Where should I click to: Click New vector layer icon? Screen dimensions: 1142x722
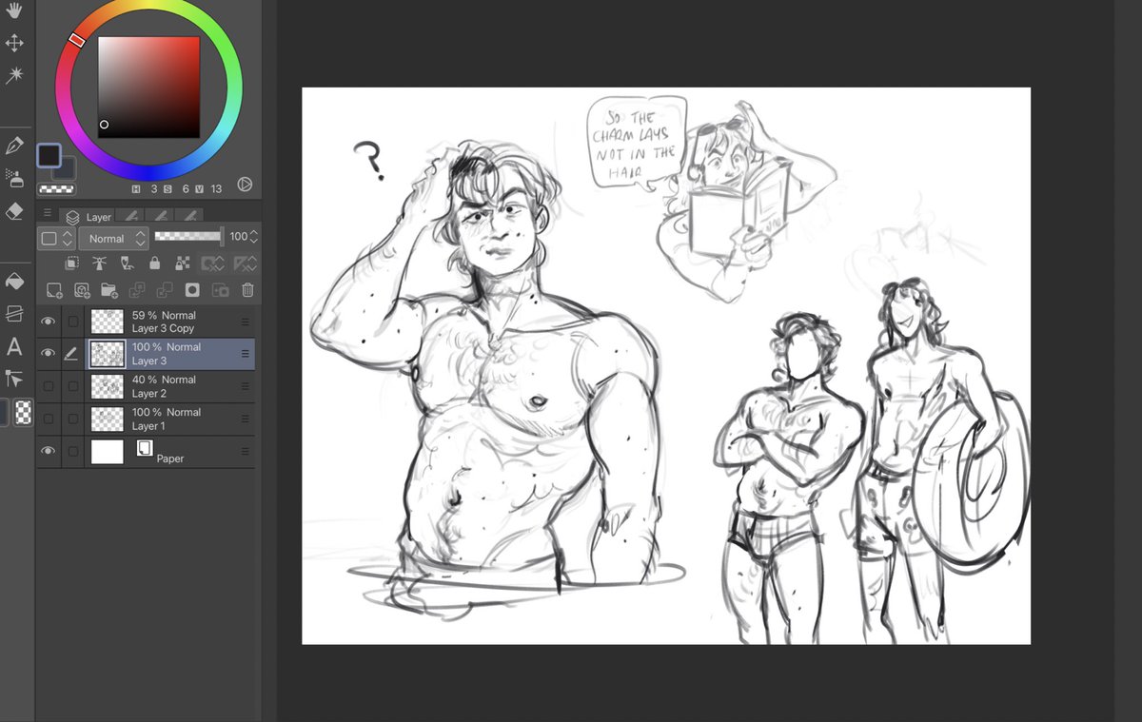point(82,290)
